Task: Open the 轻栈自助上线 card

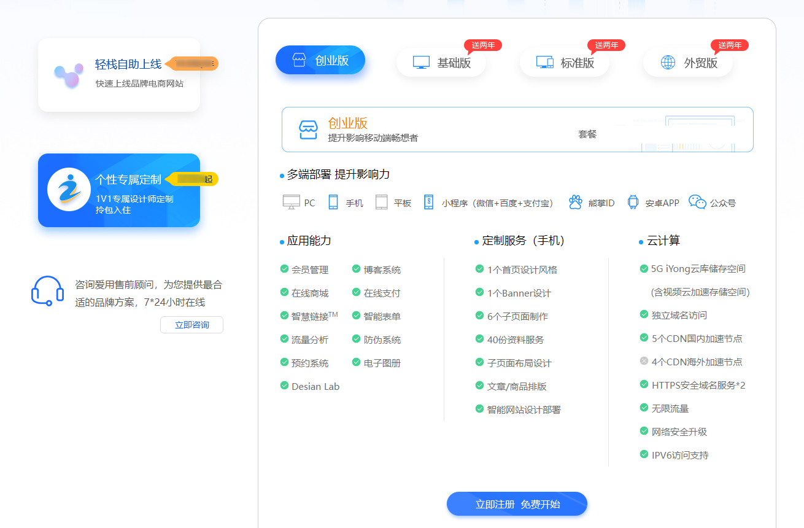Action: [x=119, y=75]
